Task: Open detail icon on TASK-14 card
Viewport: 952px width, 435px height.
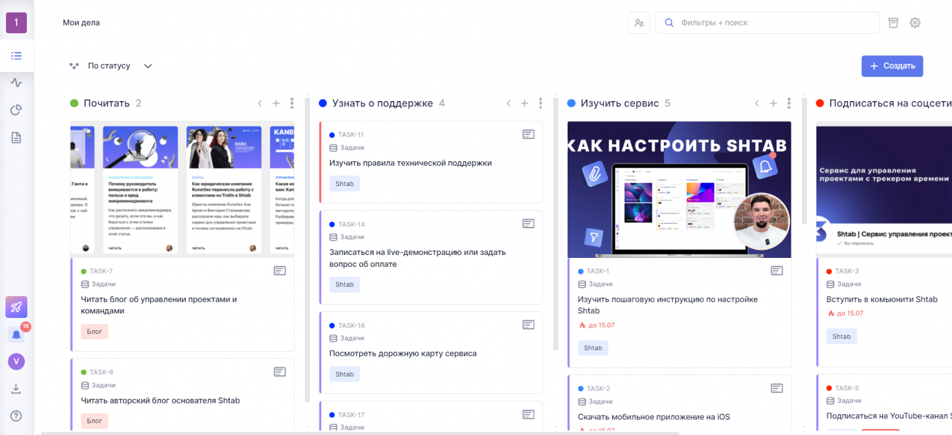Action: pos(528,223)
